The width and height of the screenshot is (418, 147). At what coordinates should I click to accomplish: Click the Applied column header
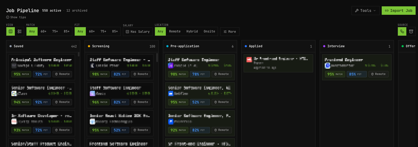(x=278, y=46)
